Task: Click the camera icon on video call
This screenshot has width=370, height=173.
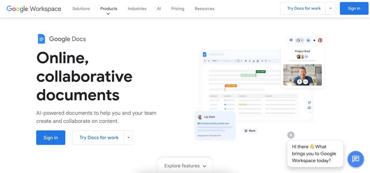Action: point(306,82)
